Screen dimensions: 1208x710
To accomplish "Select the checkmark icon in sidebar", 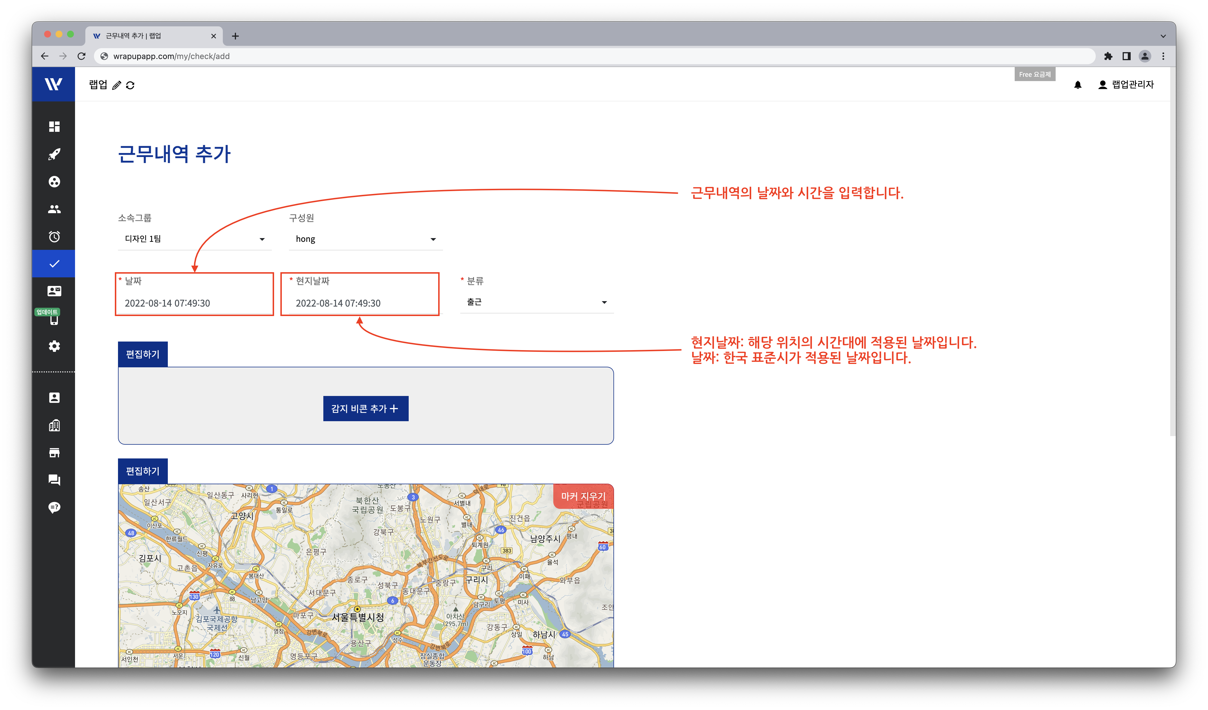I will [54, 264].
